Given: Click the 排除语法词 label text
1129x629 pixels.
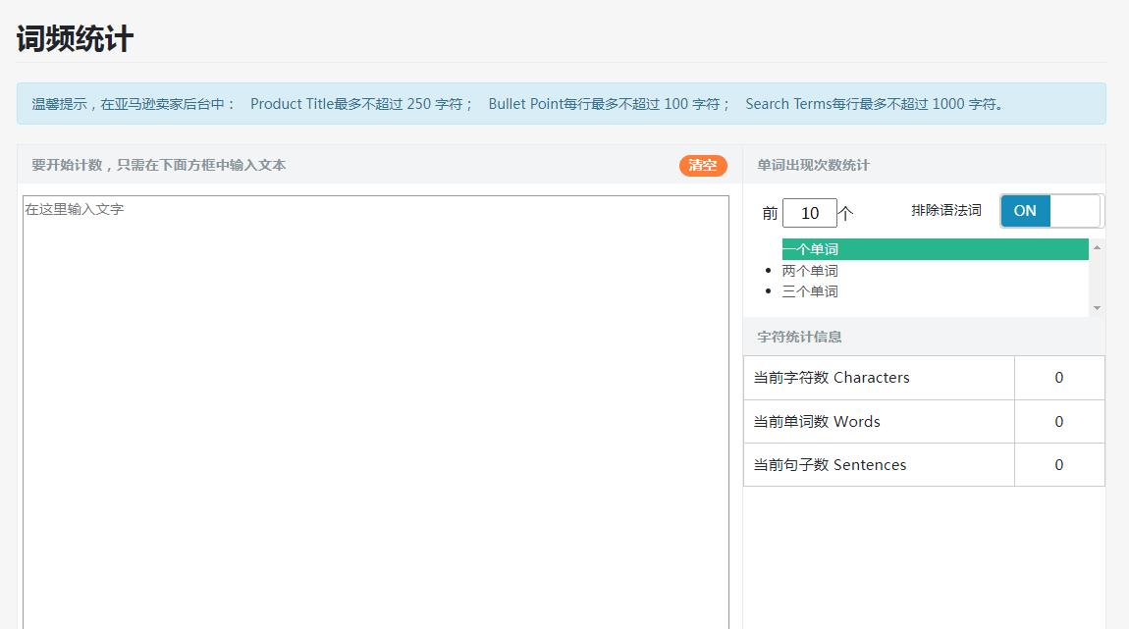Looking at the screenshot, I should pyautogui.click(x=946, y=209).
